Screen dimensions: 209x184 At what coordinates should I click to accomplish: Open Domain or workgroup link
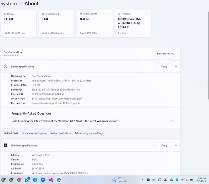(x=34, y=133)
